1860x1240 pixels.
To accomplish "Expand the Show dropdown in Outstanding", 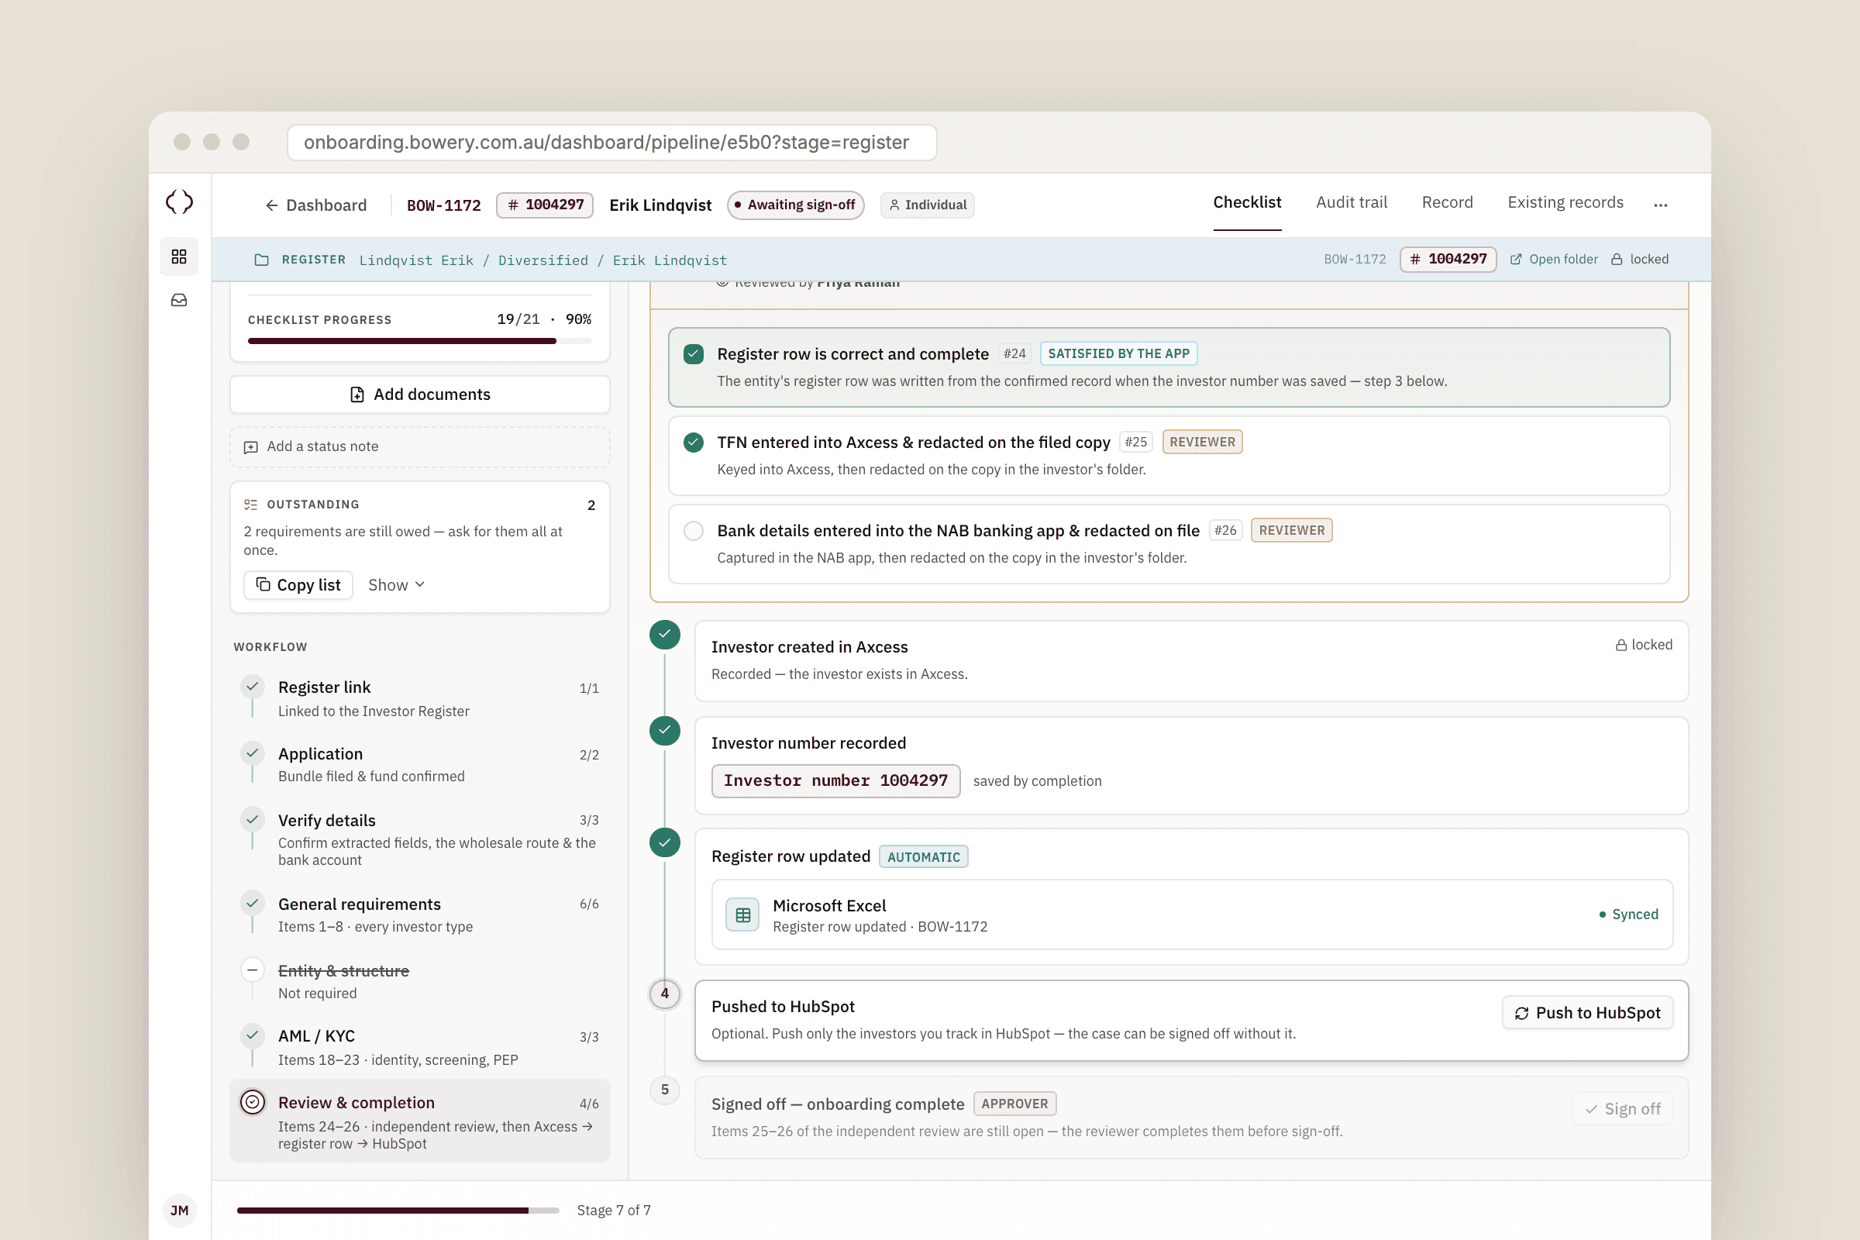I will point(396,585).
